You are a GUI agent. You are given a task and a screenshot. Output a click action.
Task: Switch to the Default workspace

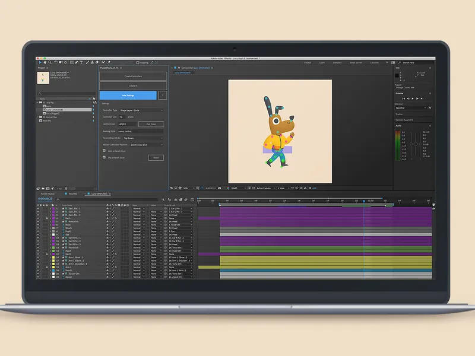point(308,63)
